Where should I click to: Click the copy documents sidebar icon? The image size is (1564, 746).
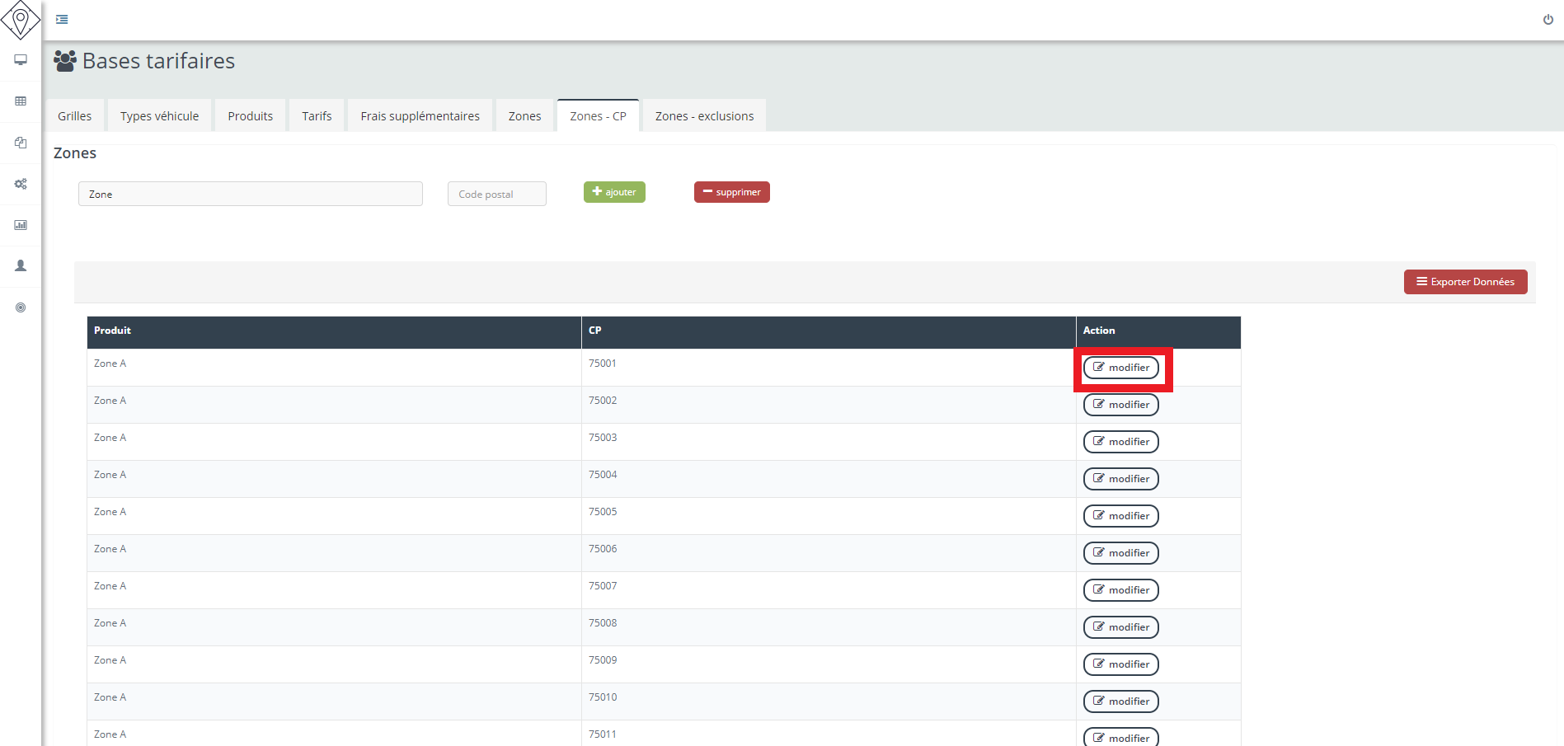[x=21, y=143]
